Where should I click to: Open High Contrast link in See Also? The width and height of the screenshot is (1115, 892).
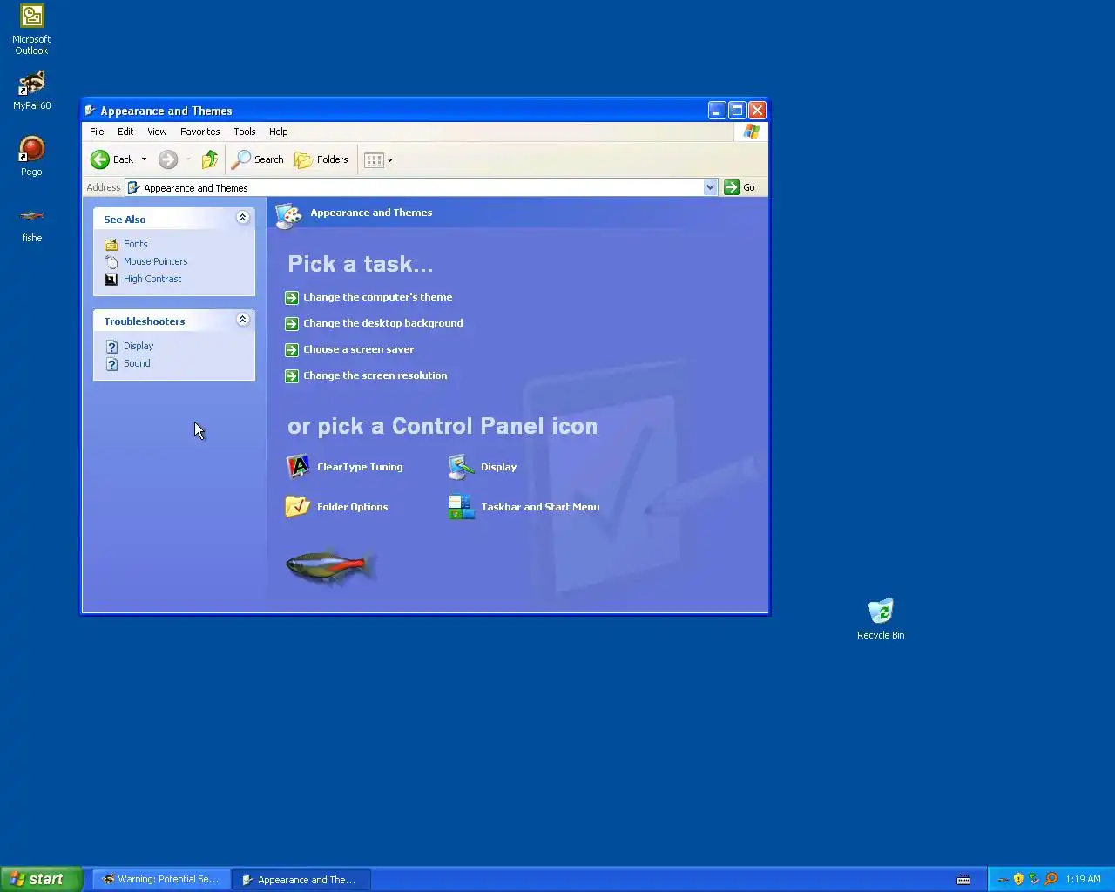[x=152, y=279]
